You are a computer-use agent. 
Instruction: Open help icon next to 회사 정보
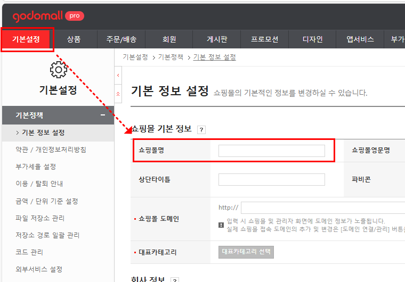(x=174, y=280)
